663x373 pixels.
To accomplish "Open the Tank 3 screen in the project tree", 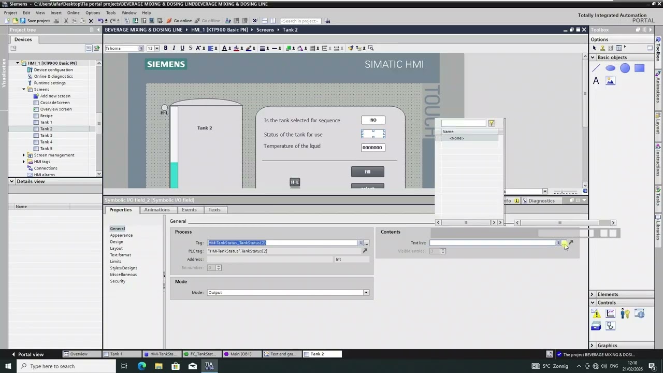I will [46, 136].
